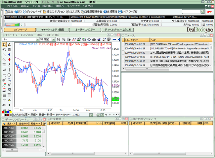Pick the yellow color swatch

pos(11,112)
